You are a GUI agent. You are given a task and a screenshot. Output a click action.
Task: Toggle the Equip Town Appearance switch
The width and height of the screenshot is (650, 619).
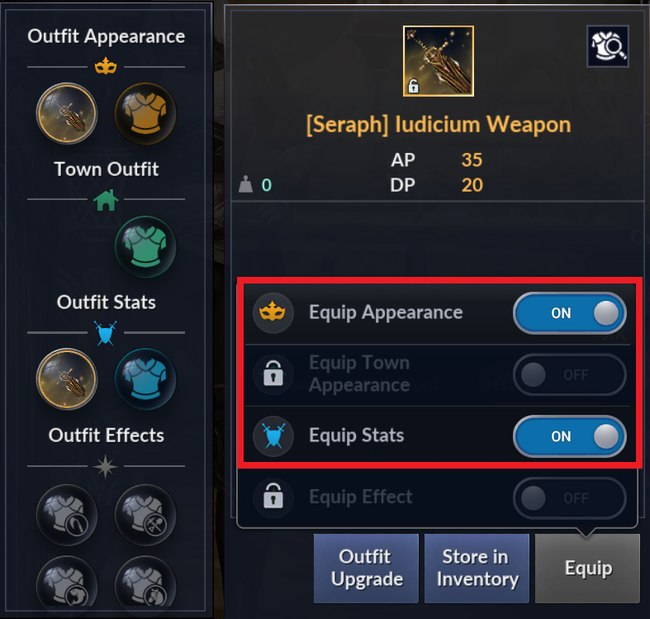click(569, 374)
